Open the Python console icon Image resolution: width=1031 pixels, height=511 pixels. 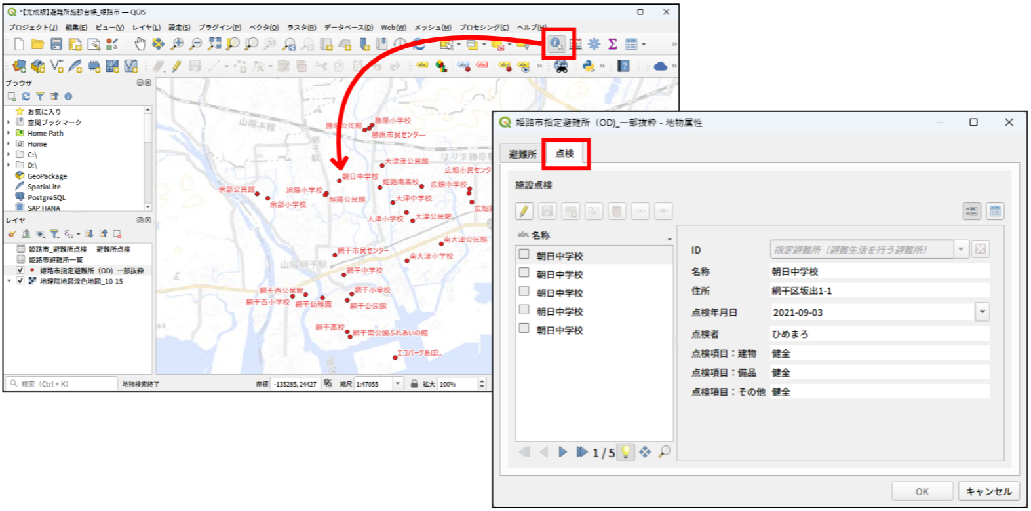tap(588, 66)
